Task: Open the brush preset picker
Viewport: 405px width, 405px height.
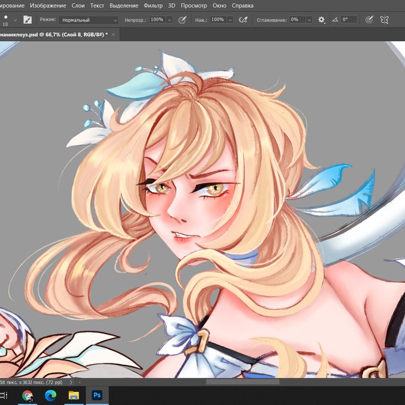Action: [15, 20]
